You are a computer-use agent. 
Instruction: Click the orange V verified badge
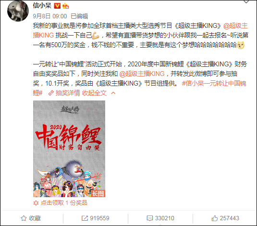click(x=57, y=6)
